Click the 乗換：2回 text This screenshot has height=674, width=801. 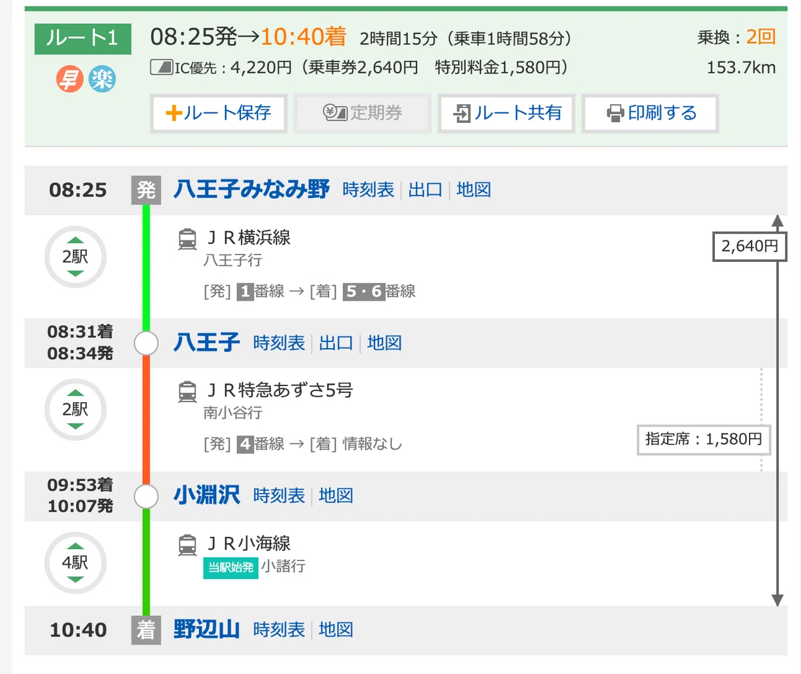[736, 37]
